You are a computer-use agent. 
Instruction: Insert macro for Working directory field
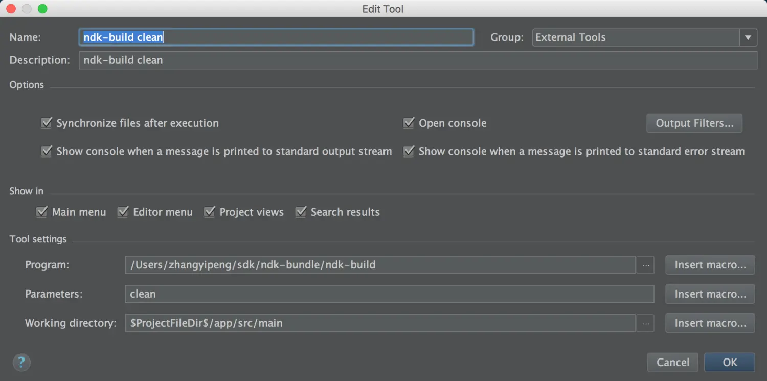coord(710,323)
